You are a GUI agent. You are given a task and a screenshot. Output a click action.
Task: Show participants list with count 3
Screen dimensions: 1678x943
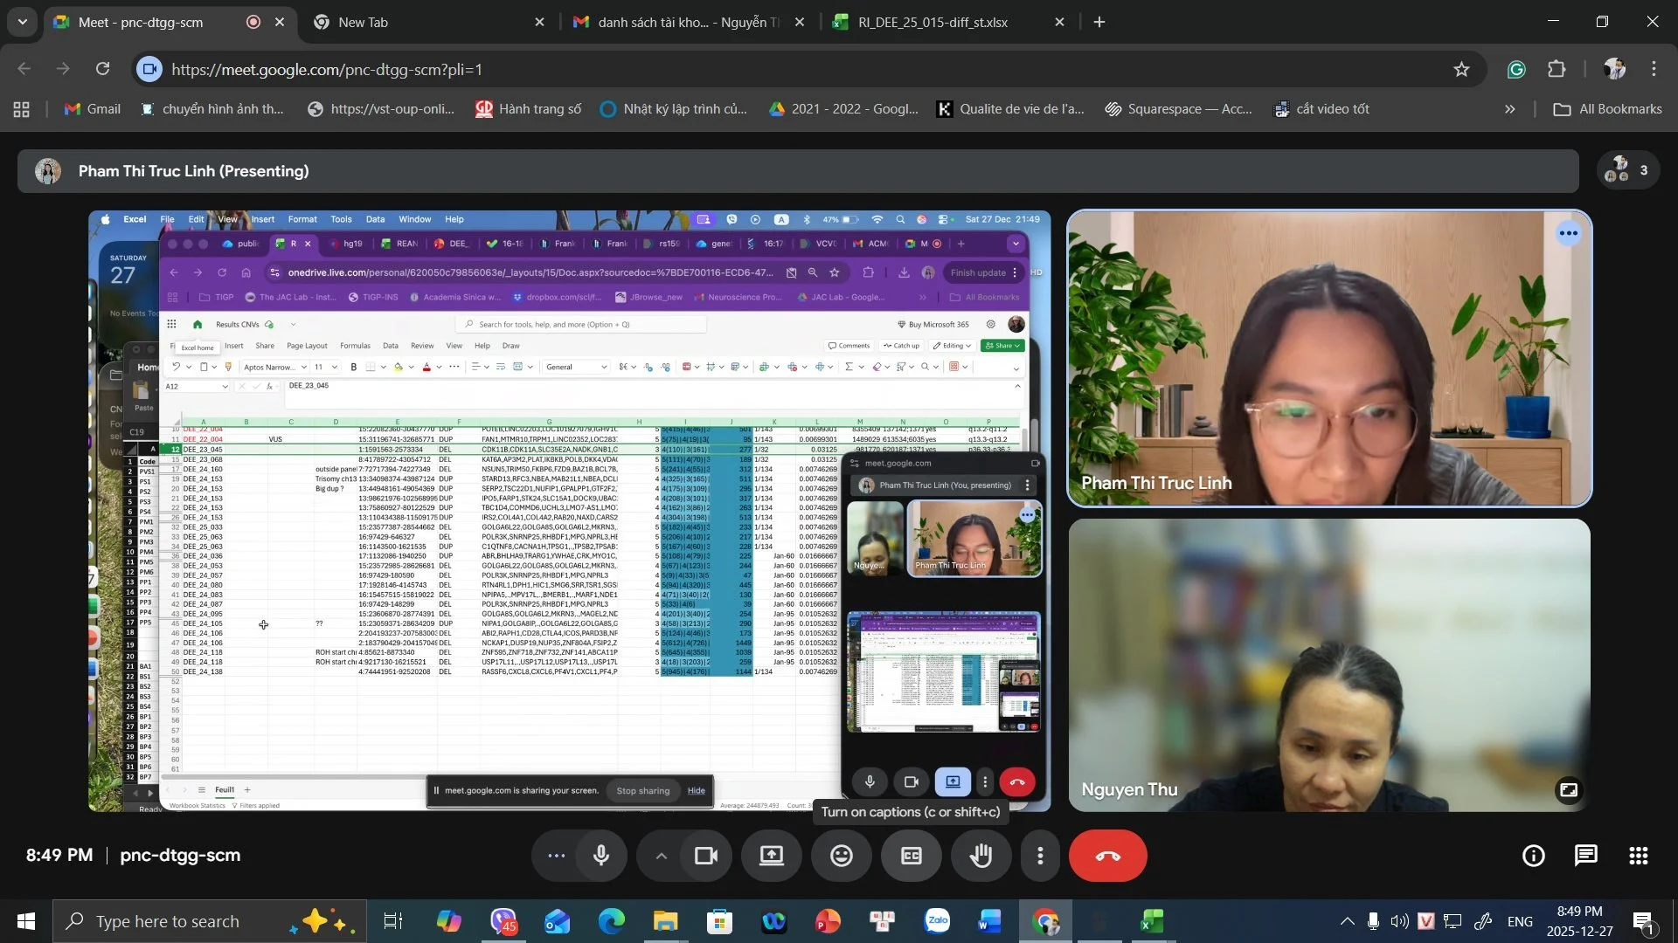pos(1627,170)
